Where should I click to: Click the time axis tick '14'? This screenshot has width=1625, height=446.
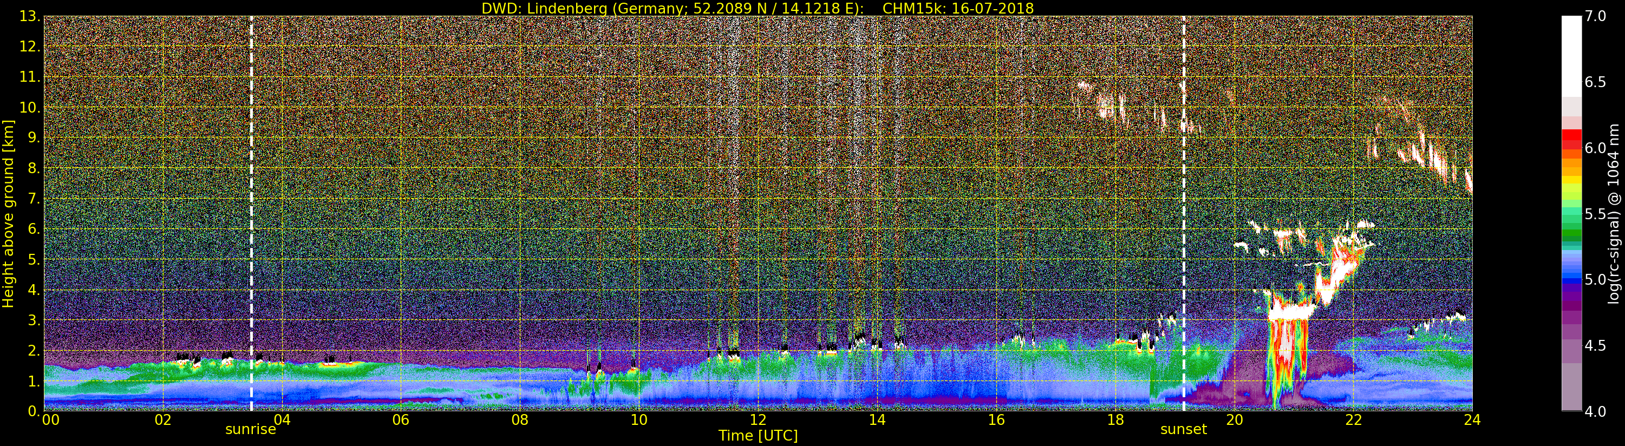point(877,420)
